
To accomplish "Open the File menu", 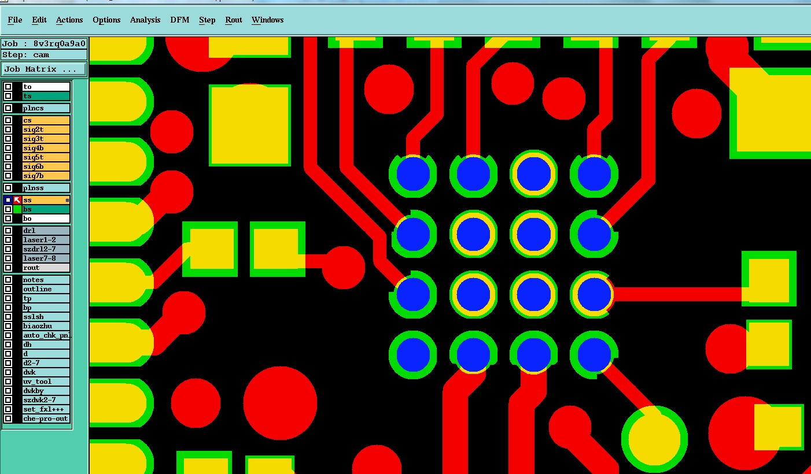I will (x=15, y=20).
